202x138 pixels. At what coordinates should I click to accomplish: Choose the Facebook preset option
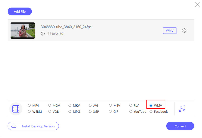[151, 111]
